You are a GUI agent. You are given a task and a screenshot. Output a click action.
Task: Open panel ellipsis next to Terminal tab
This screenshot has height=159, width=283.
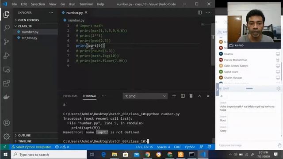pos(104,96)
